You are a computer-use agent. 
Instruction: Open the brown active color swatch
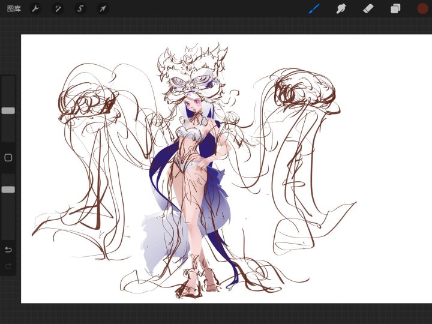(x=422, y=8)
